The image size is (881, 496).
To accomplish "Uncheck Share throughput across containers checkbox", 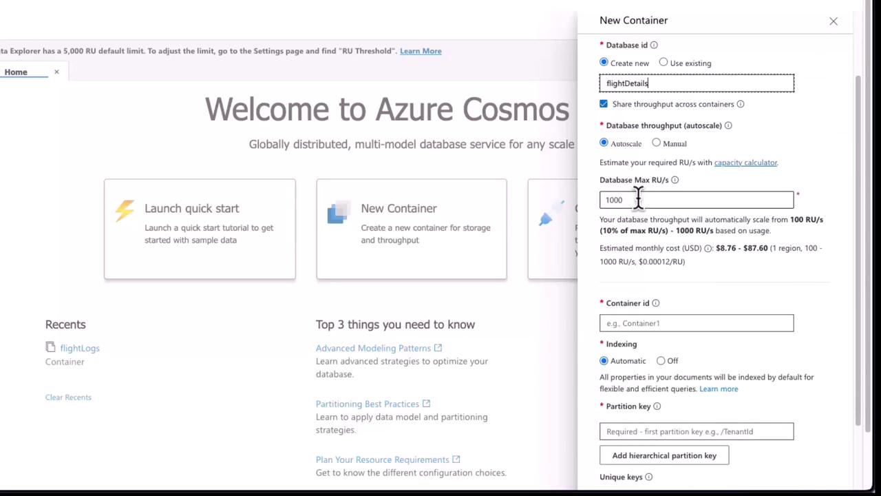I will [x=604, y=104].
